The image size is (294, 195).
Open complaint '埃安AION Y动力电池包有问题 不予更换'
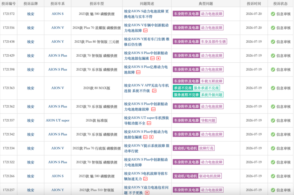[x=146, y=190]
